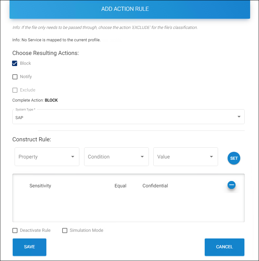
Task: Cancel adding the action rule
Action: (224, 247)
